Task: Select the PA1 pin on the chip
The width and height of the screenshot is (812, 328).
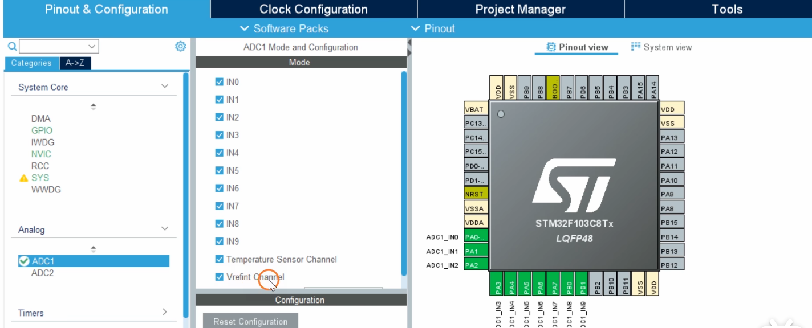Action: point(476,251)
